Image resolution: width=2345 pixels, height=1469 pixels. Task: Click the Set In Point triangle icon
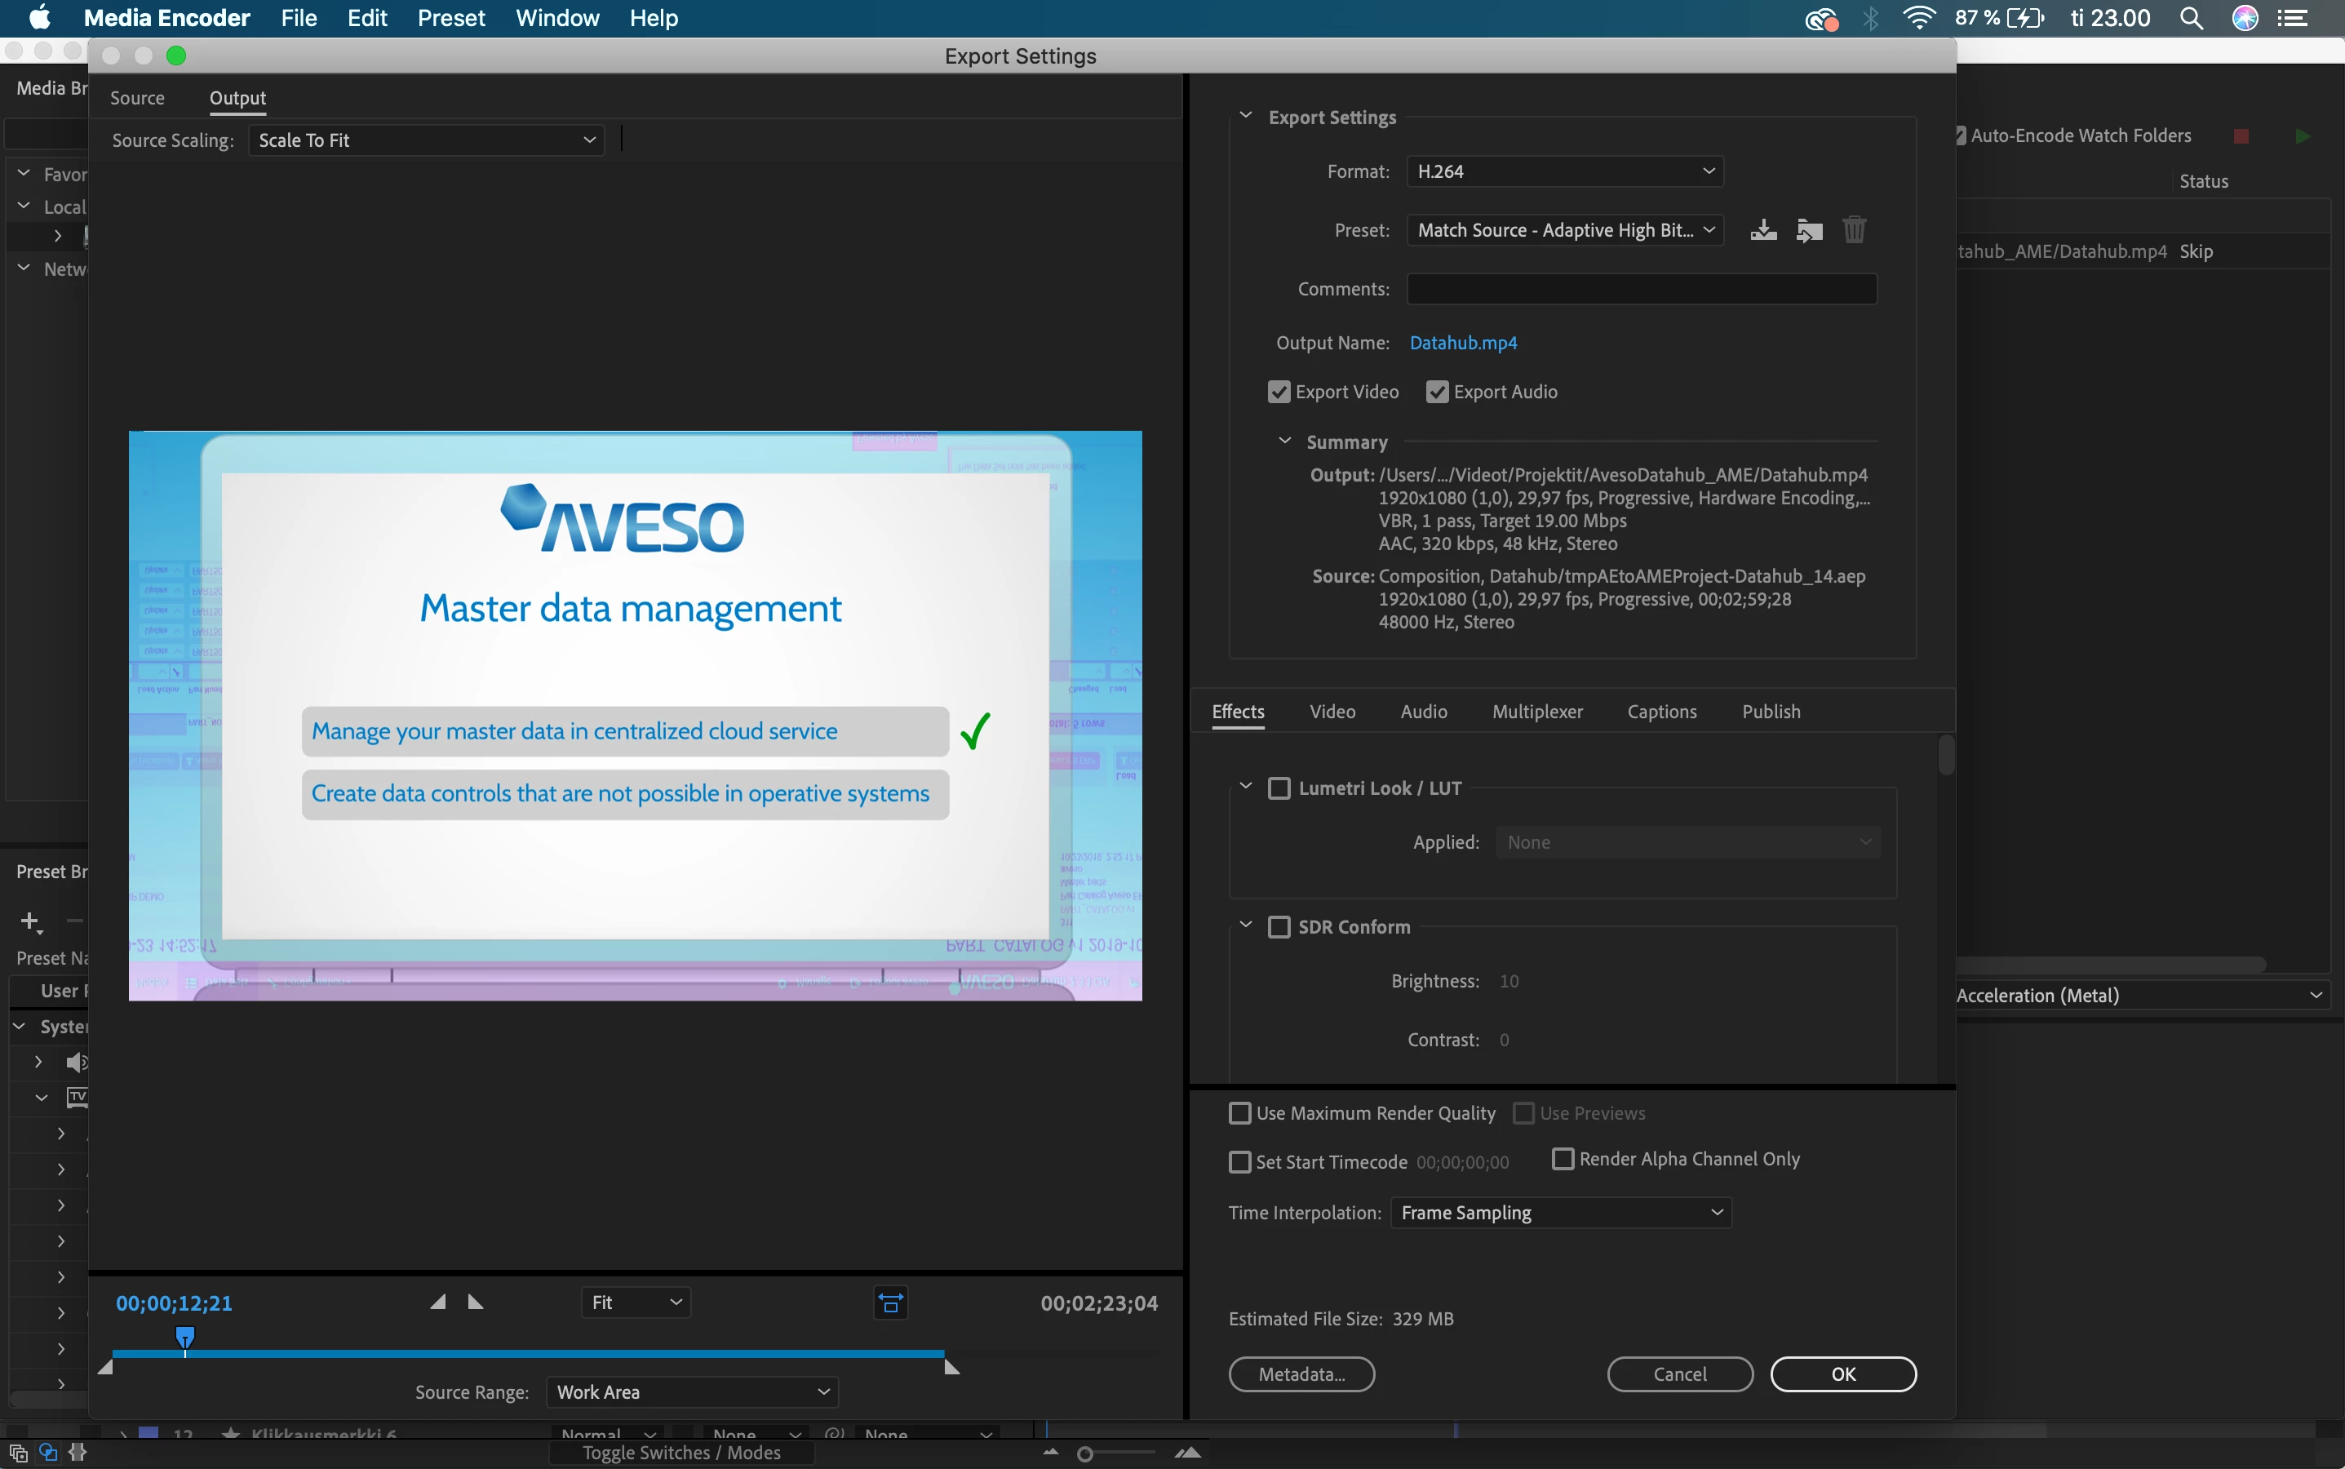(438, 1302)
